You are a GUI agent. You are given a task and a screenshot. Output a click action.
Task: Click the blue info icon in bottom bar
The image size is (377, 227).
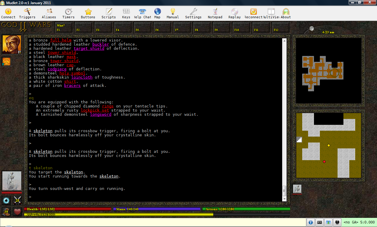click(x=310, y=222)
